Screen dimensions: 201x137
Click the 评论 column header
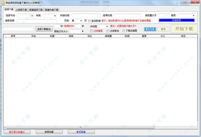89,36
